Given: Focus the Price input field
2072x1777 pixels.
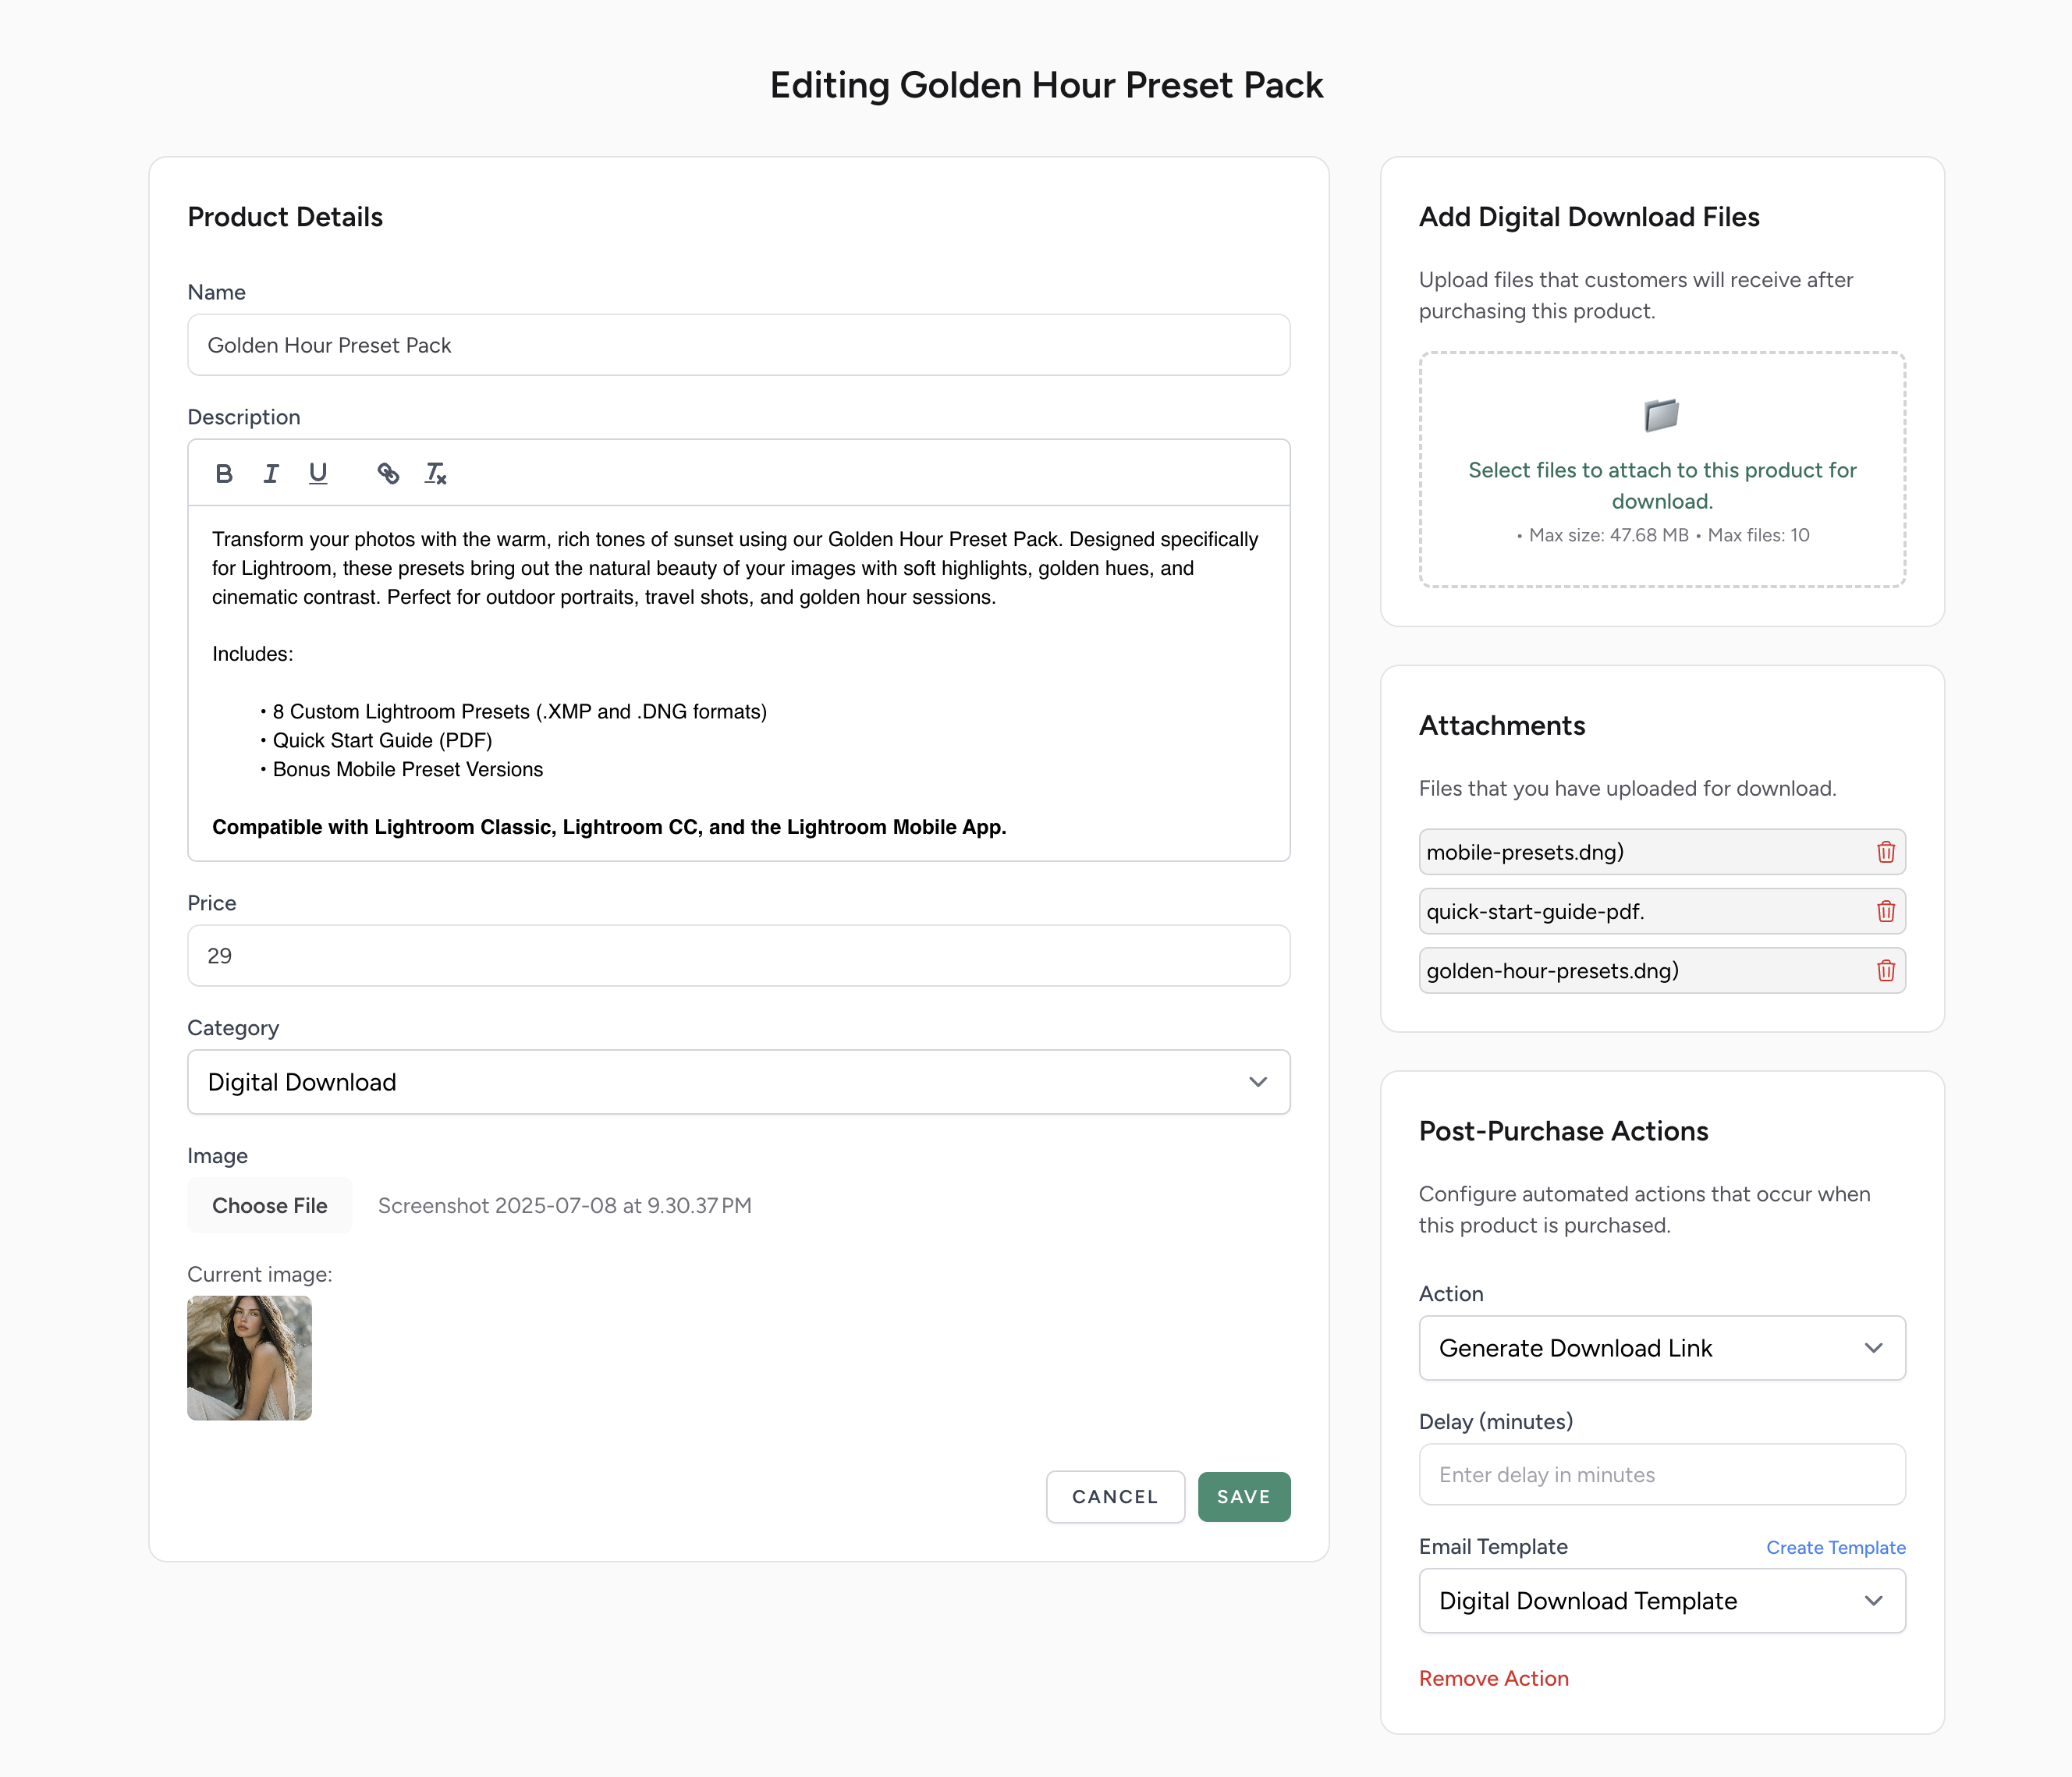Looking at the screenshot, I should (738, 956).
